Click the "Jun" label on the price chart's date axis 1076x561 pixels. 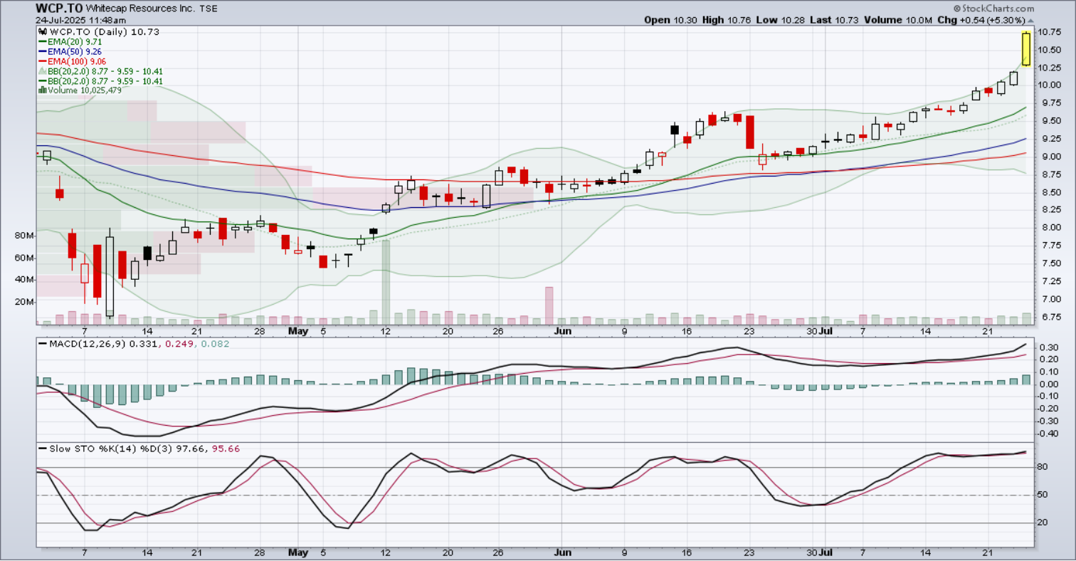(x=562, y=331)
